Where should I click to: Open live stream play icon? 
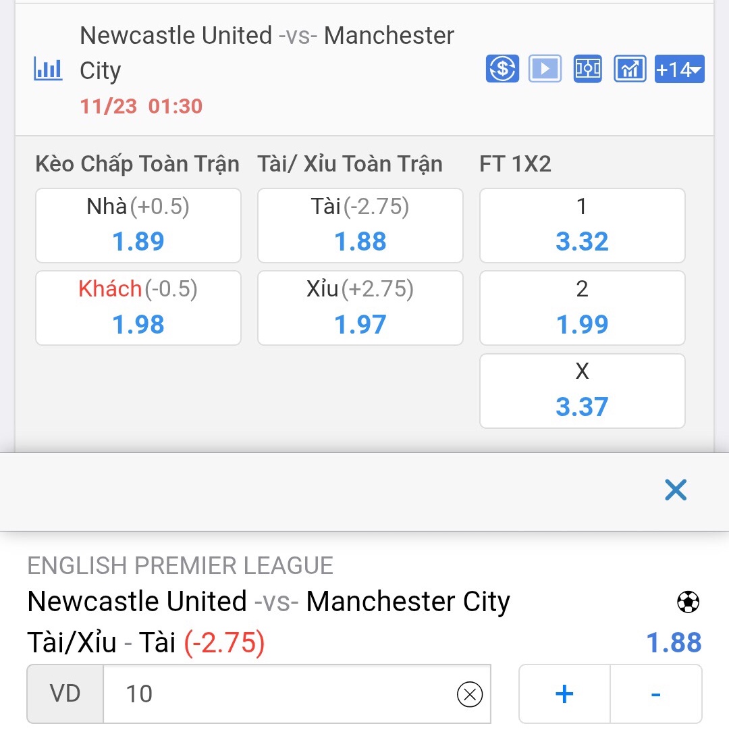tap(545, 69)
